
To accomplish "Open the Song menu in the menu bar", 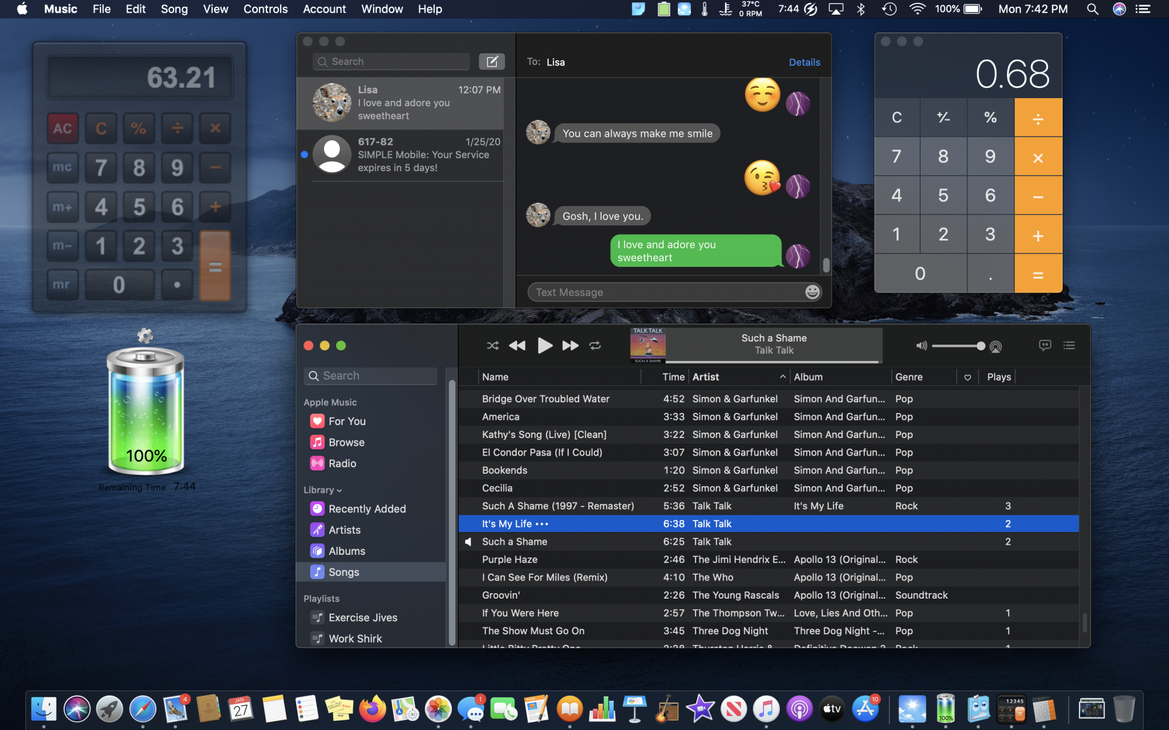I will pos(174,9).
